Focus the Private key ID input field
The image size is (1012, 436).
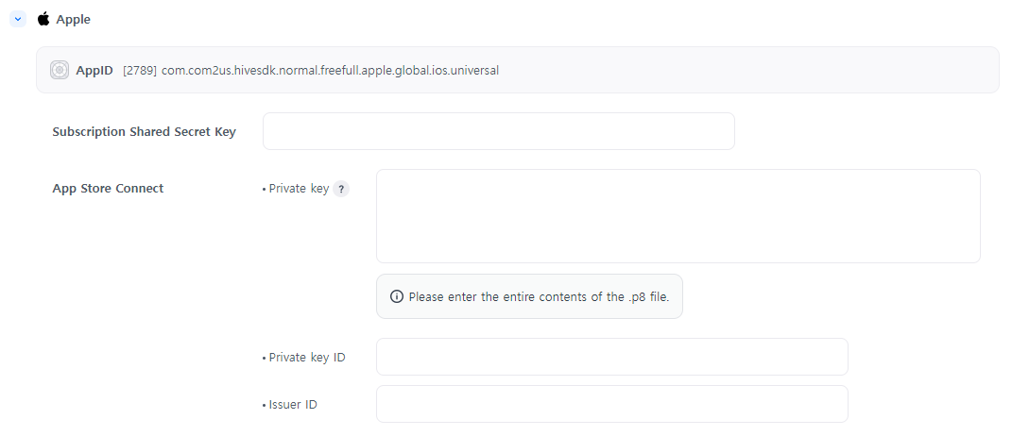(x=611, y=357)
